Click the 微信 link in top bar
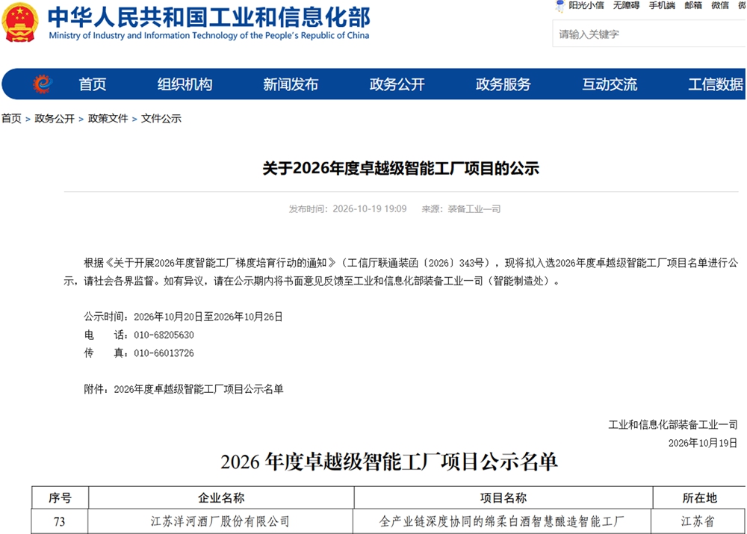 tap(720, 5)
